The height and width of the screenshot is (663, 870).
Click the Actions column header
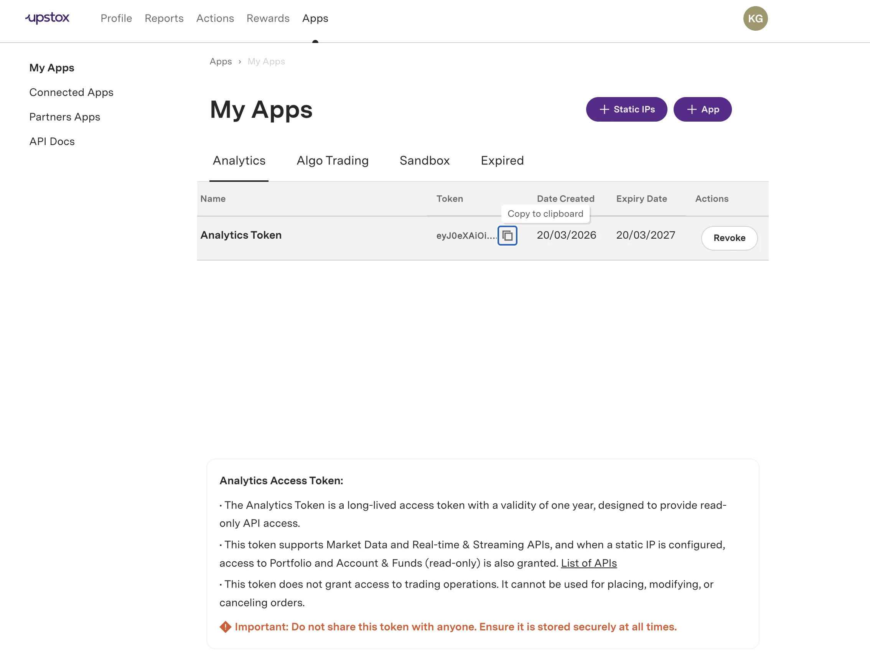pyautogui.click(x=712, y=199)
